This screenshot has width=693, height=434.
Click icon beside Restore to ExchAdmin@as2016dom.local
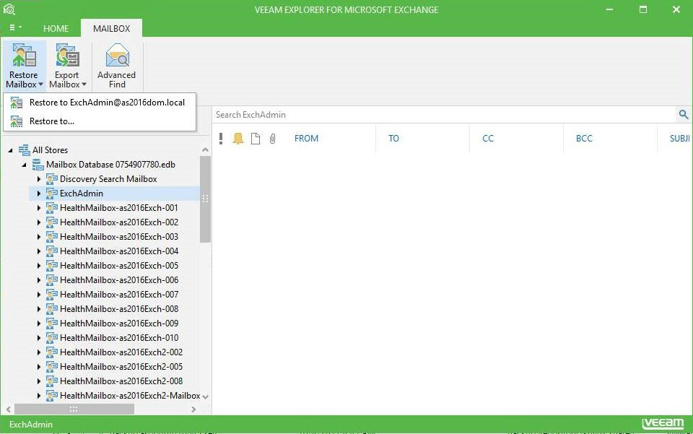click(17, 103)
